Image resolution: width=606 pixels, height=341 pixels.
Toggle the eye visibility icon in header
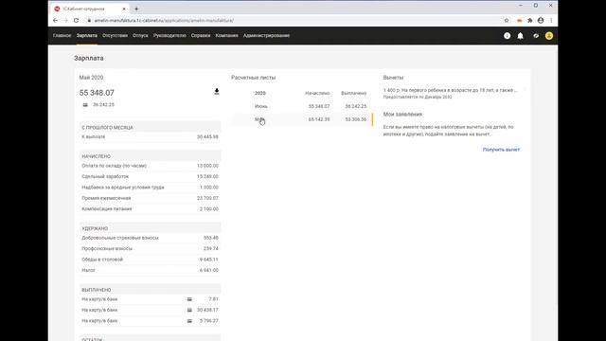point(536,36)
